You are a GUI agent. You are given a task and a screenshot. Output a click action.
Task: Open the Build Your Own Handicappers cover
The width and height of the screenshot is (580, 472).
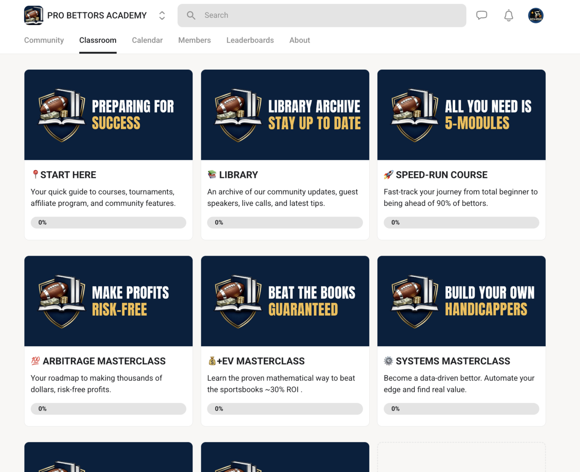(462, 301)
